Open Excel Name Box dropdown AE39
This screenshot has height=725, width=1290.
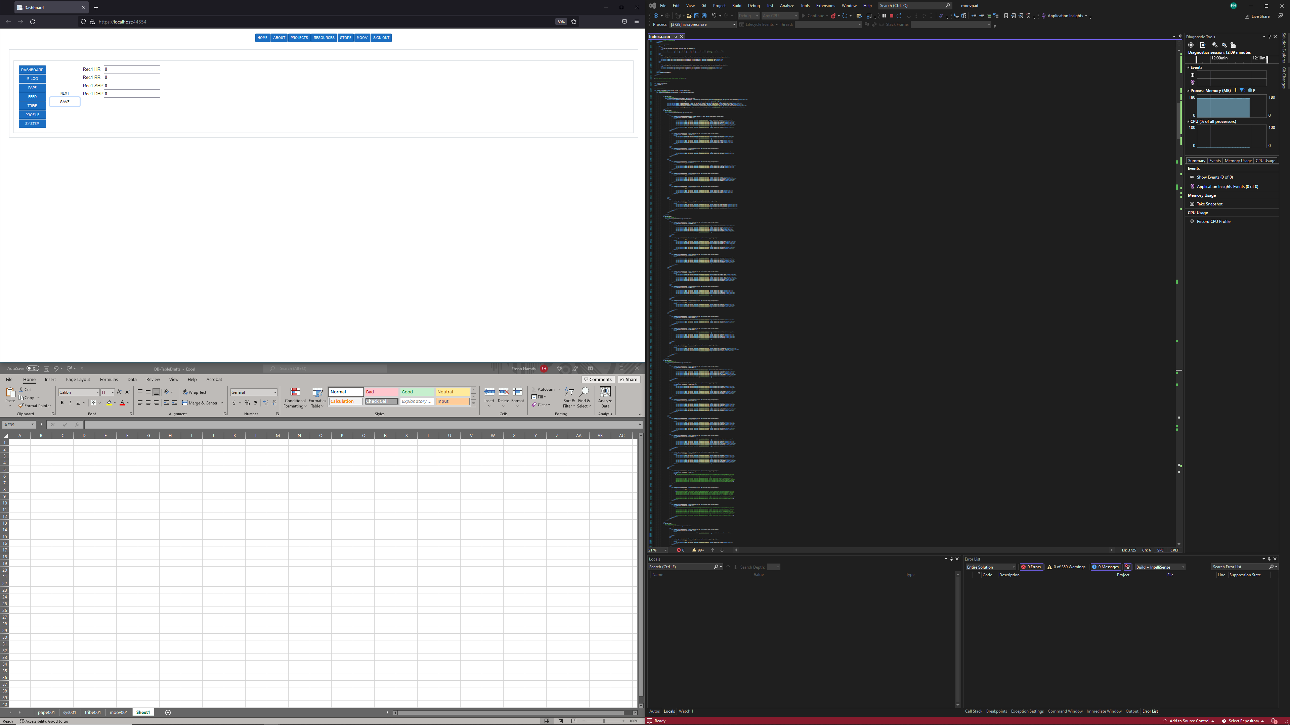33,425
